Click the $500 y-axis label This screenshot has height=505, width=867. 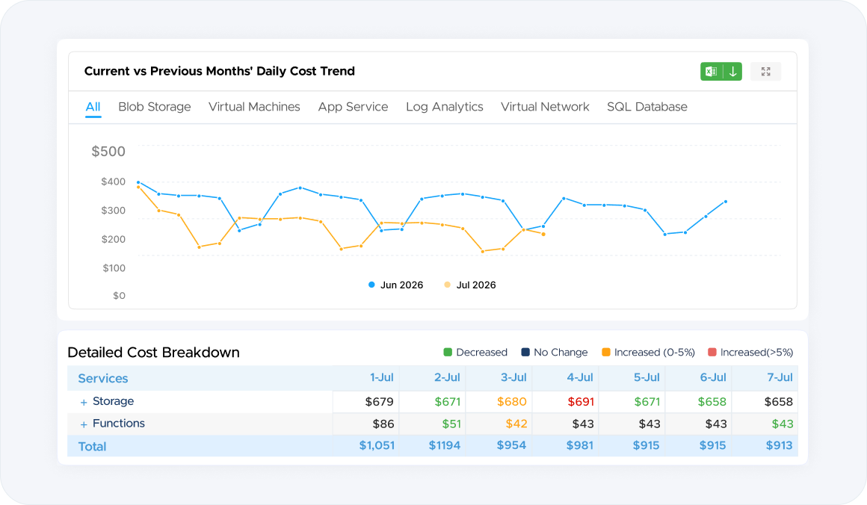tap(108, 152)
